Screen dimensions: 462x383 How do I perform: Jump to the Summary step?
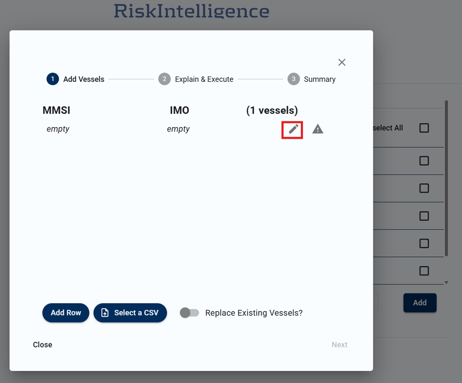click(x=312, y=79)
